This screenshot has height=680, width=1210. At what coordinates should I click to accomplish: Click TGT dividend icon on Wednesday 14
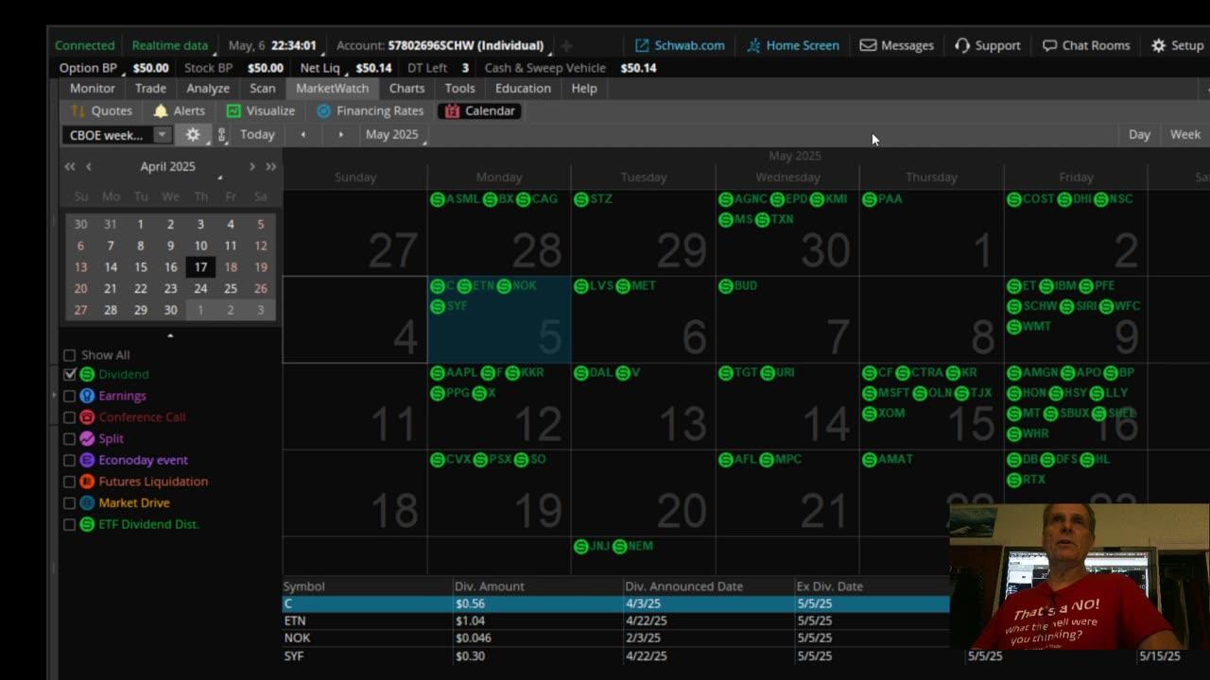click(x=726, y=373)
